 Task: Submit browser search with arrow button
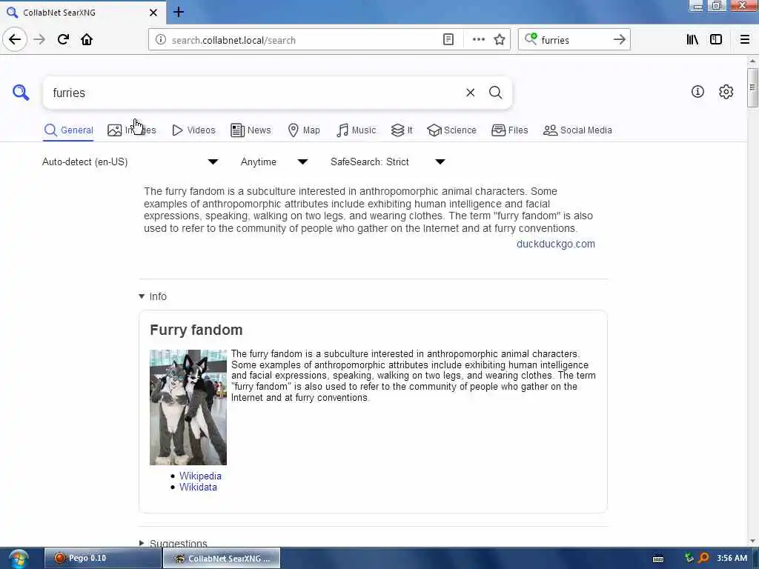point(619,40)
